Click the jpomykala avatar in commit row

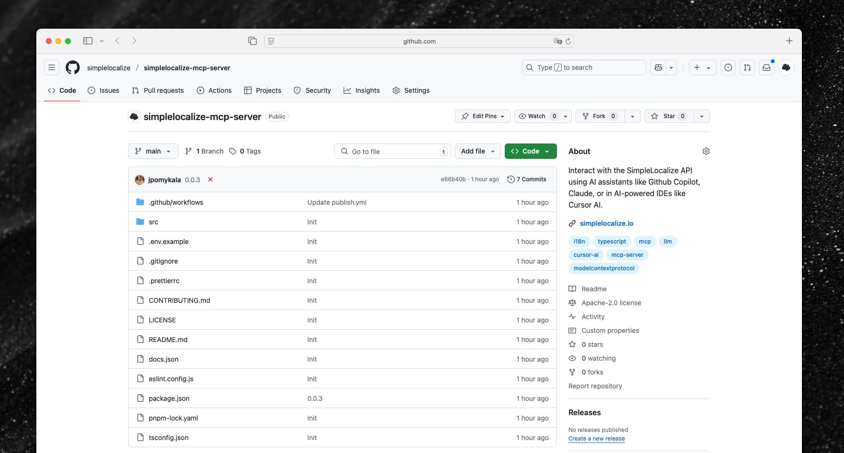click(140, 179)
